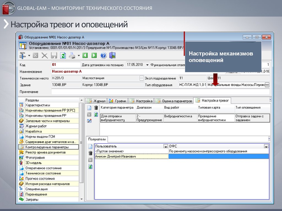Click the exit door icon in toolbar

(112, 56)
